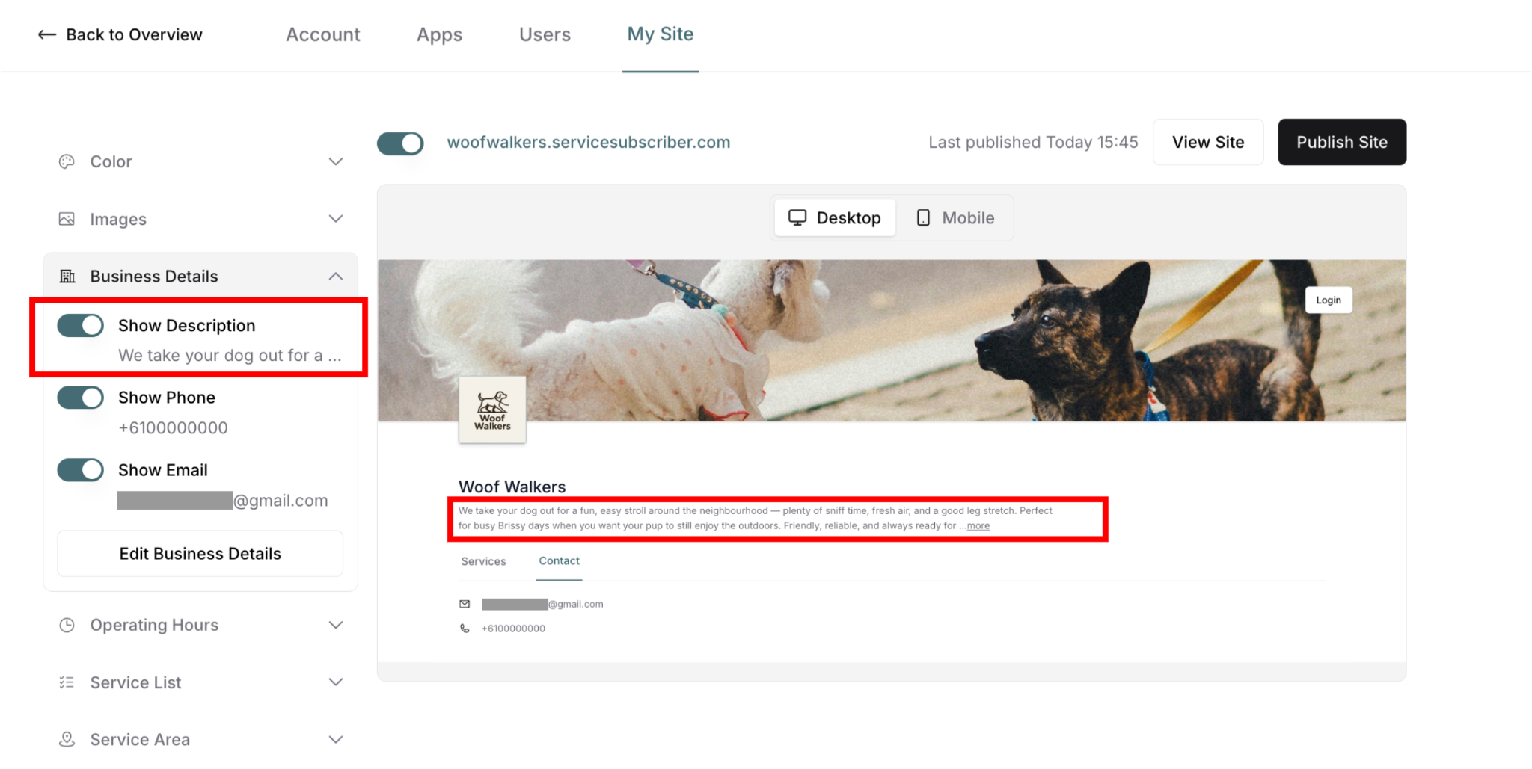Click the Service List checklist icon
Screen dimensions: 1532x769
point(67,682)
